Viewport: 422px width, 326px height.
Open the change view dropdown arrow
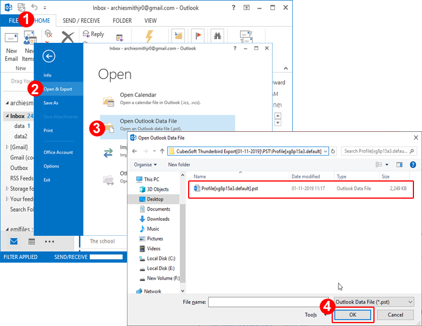(x=387, y=164)
